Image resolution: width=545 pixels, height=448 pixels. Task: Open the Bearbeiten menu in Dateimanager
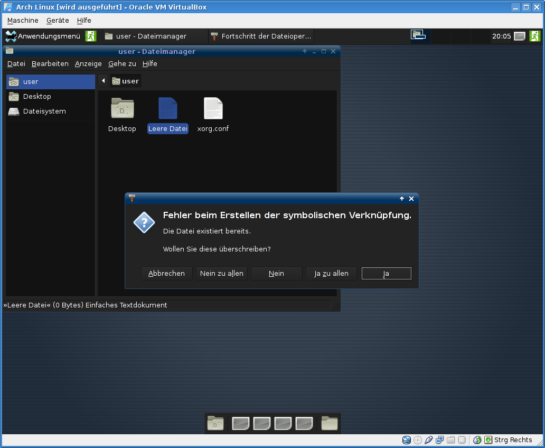coord(50,63)
